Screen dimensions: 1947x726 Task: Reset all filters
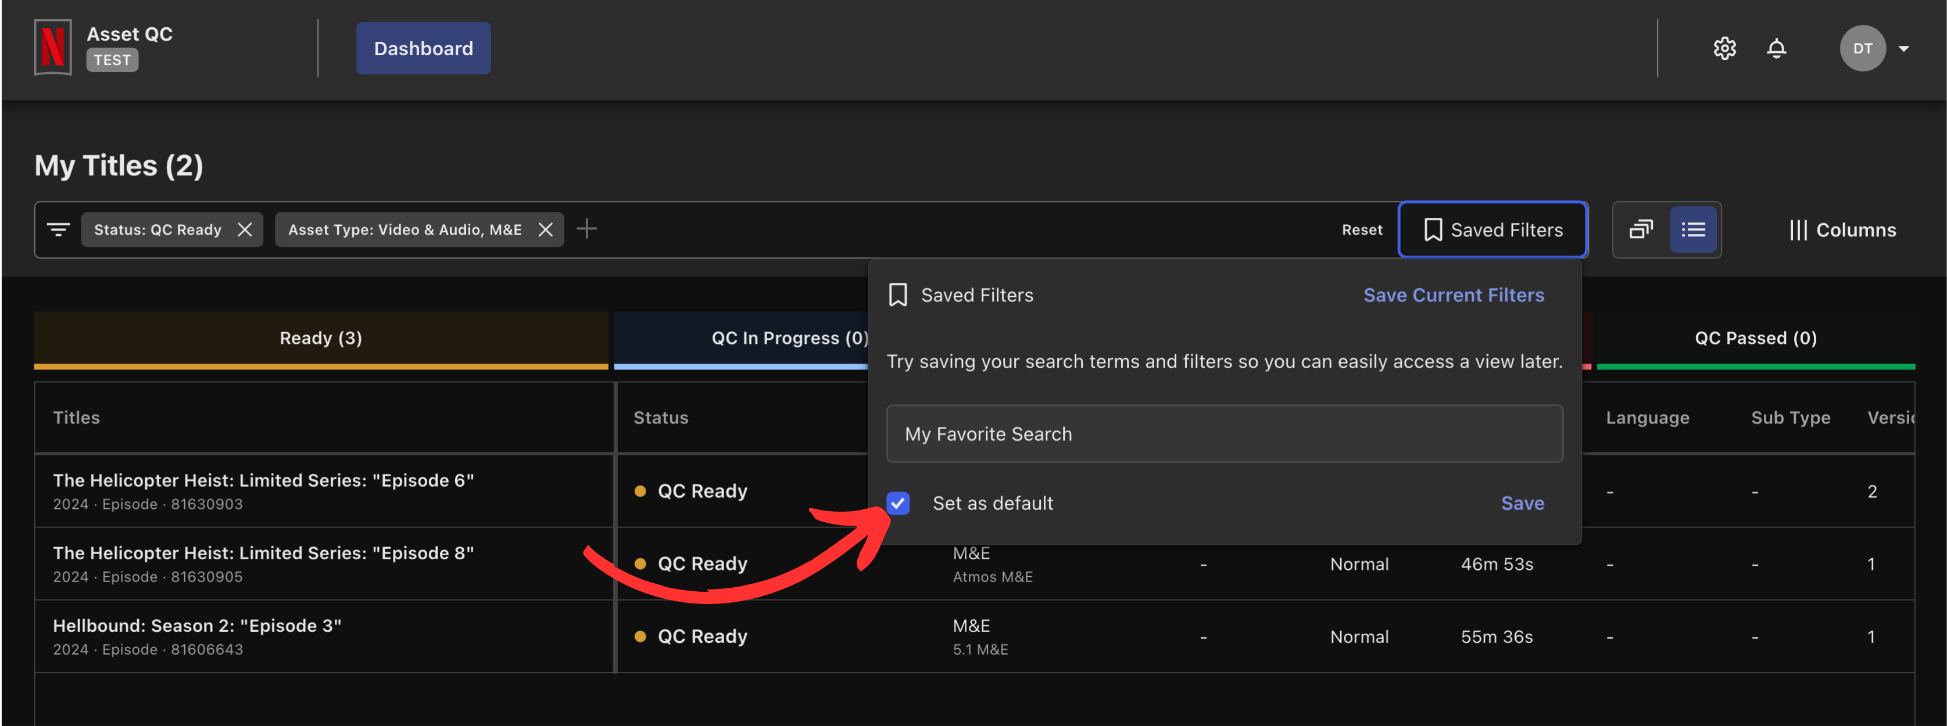[1361, 229]
